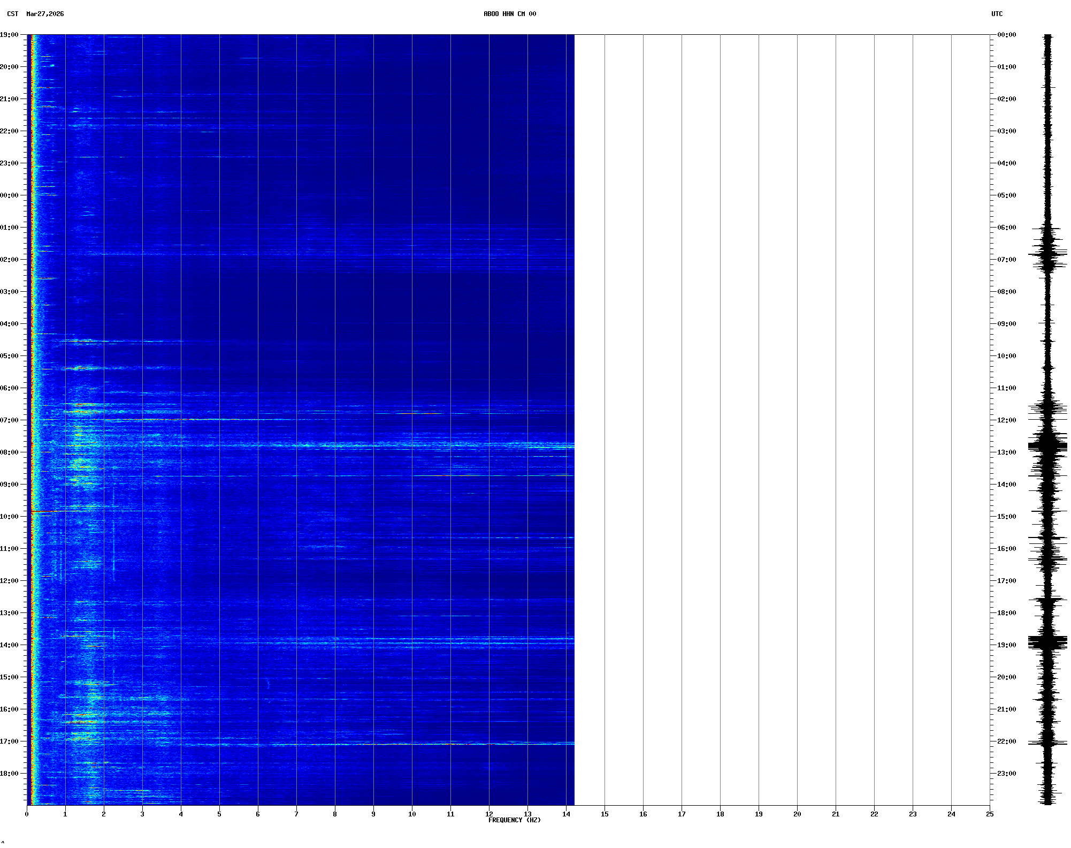The height and width of the screenshot is (848, 1071).
Task: Click the 17:00 CST time marker
Action: (x=10, y=741)
